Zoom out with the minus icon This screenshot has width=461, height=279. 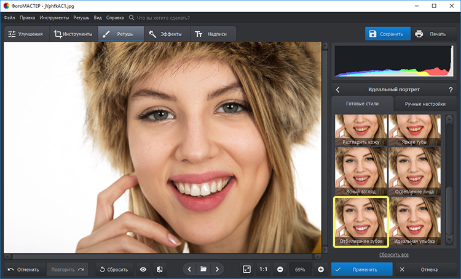click(280, 269)
